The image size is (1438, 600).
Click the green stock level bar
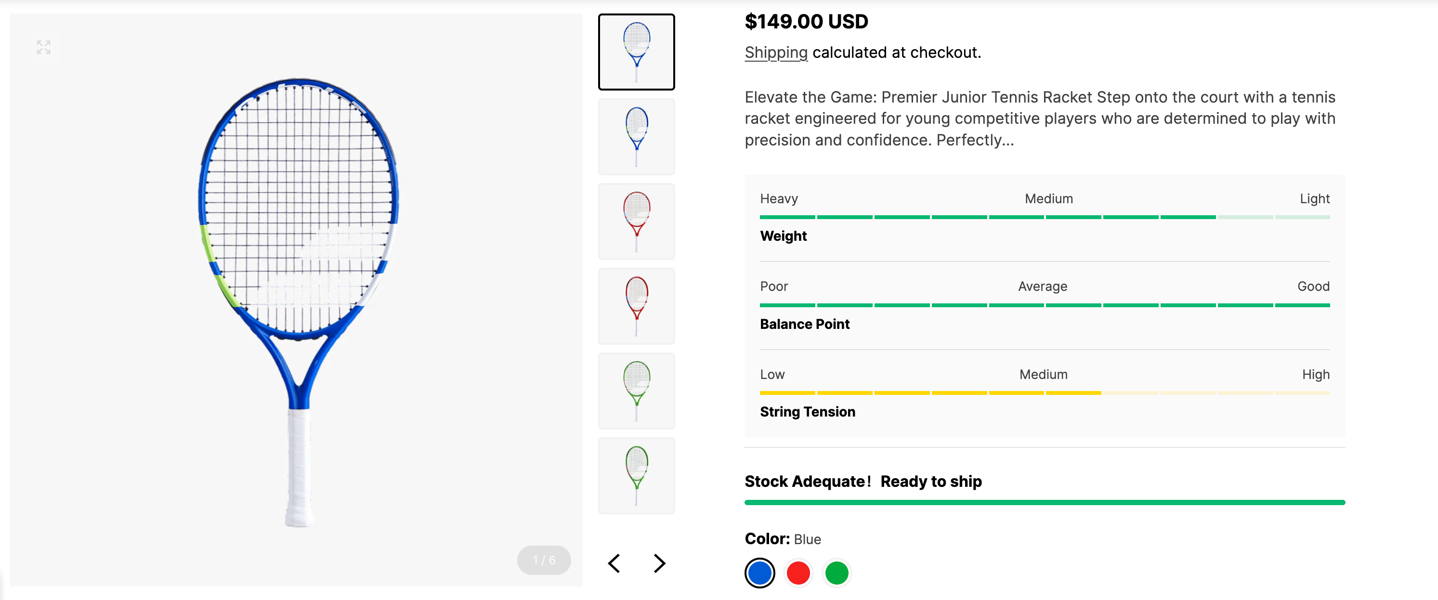tap(1045, 503)
